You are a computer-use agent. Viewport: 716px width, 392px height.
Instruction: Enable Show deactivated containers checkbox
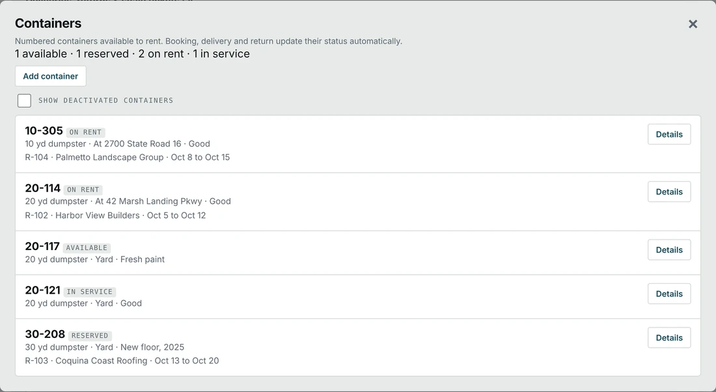click(x=24, y=100)
